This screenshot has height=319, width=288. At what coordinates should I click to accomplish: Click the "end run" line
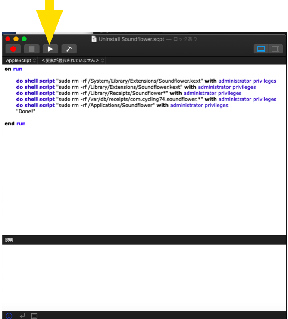pyautogui.click(x=15, y=124)
